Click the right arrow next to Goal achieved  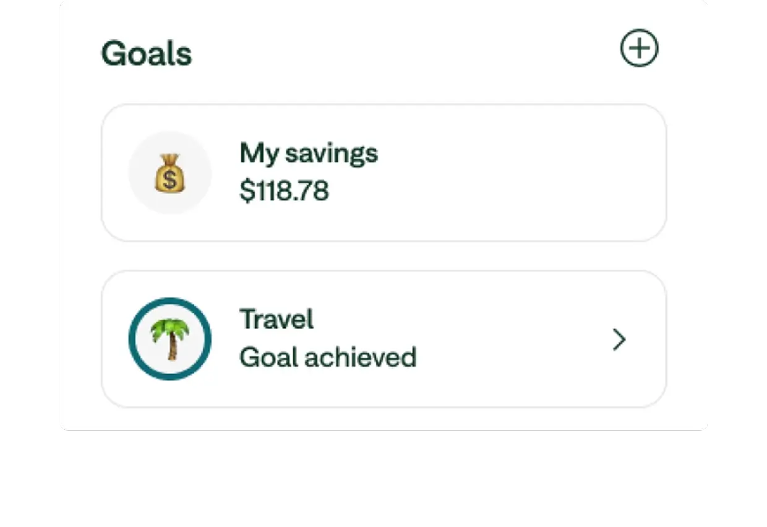click(619, 339)
